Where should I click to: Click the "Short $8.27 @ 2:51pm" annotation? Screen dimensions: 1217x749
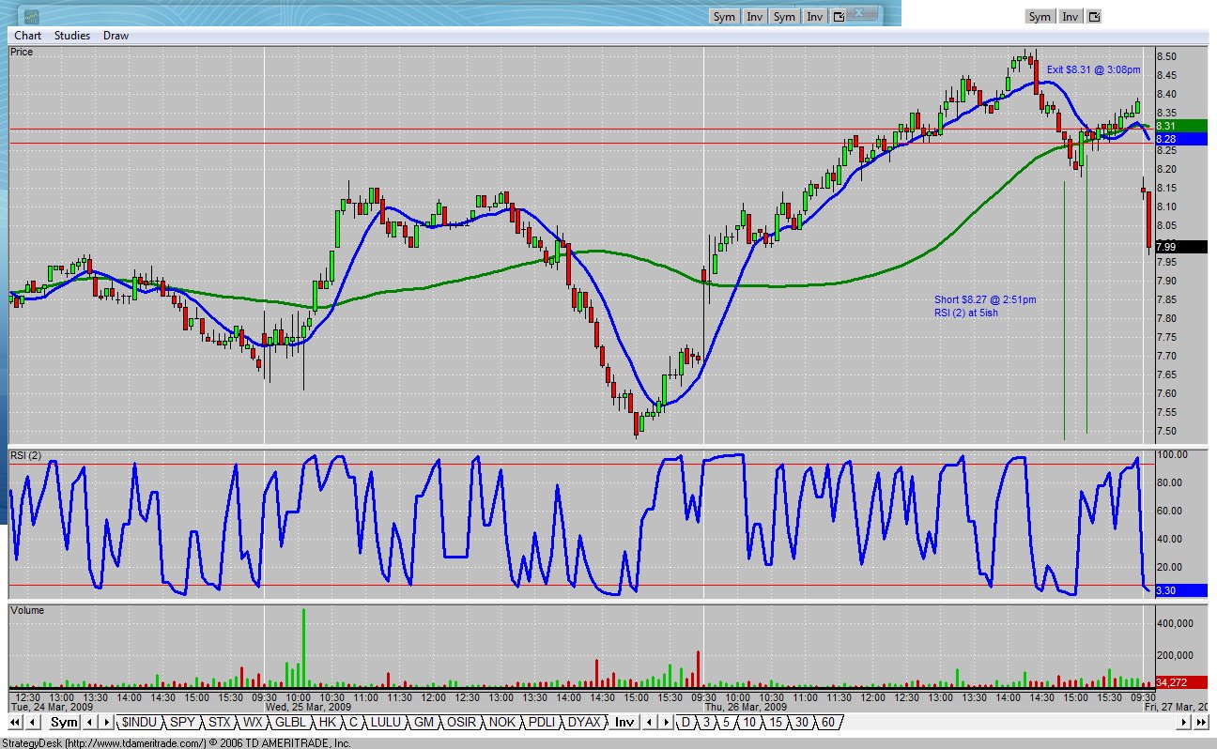(985, 299)
